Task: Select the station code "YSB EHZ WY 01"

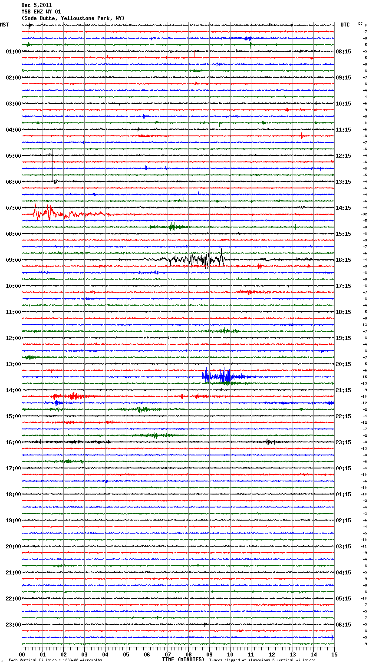Action: [41, 12]
